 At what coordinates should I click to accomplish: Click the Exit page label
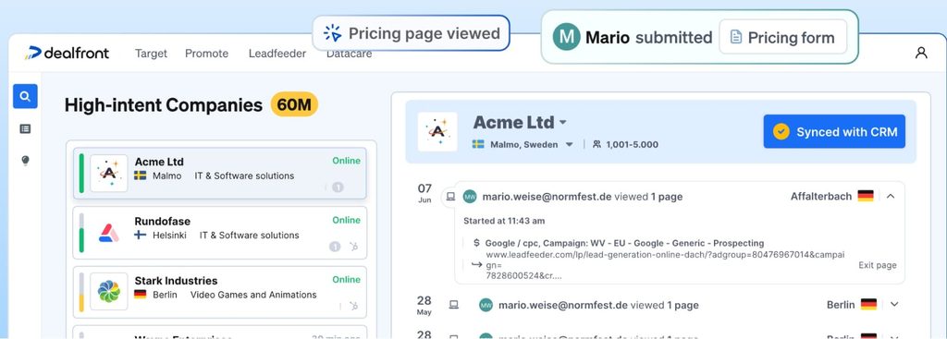click(x=878, y=265)
